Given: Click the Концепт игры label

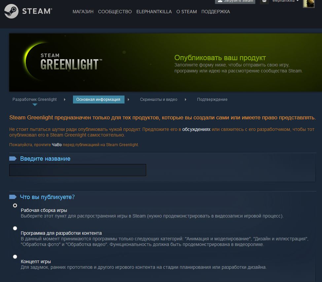Looking at the screenshot, I should click(36, 262).
